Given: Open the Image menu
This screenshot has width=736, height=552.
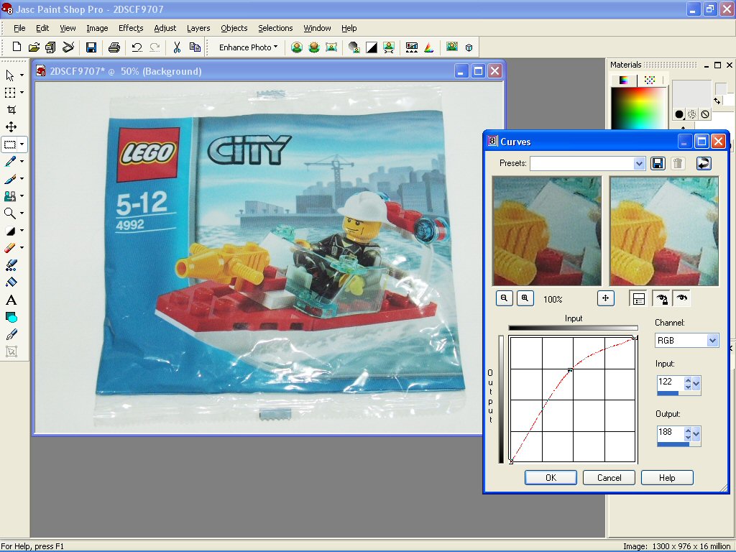Looking at the screenshot, I should (x=97, y=28).
